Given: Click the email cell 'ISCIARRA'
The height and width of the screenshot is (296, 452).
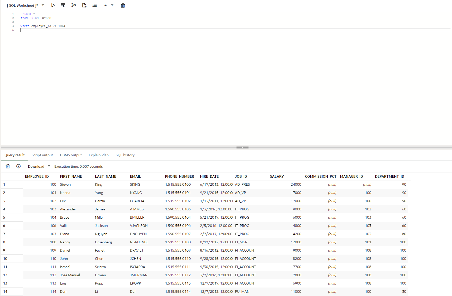Looking at the screenshot, I should pyautogui.click(x=145, y=267).
